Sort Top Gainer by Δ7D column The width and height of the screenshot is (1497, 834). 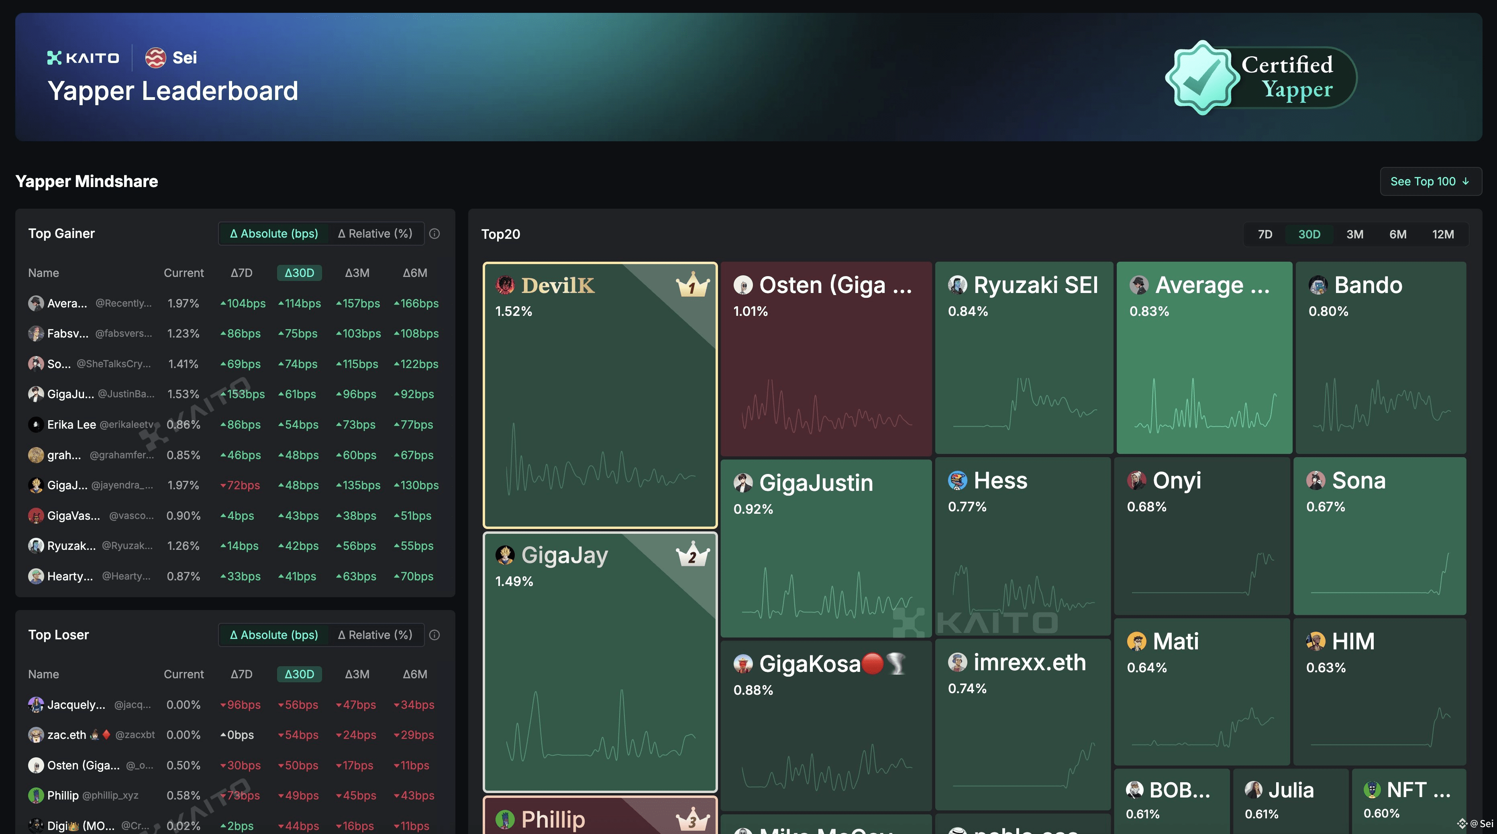(241, 273)
